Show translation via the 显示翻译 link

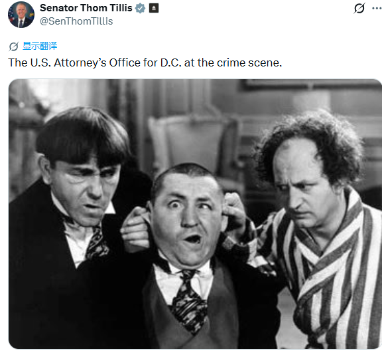[40, 46]
